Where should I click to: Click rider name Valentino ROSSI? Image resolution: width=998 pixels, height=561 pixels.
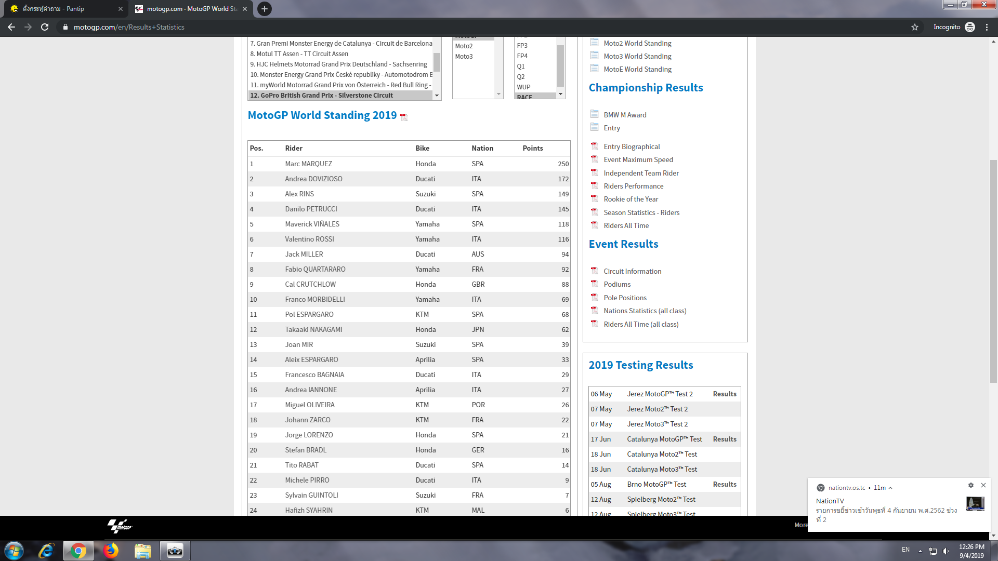coord(309,239)
